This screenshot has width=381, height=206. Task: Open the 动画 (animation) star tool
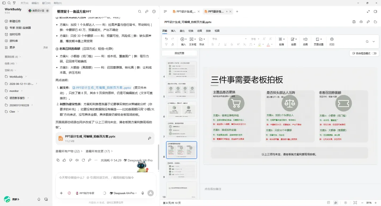306,41
